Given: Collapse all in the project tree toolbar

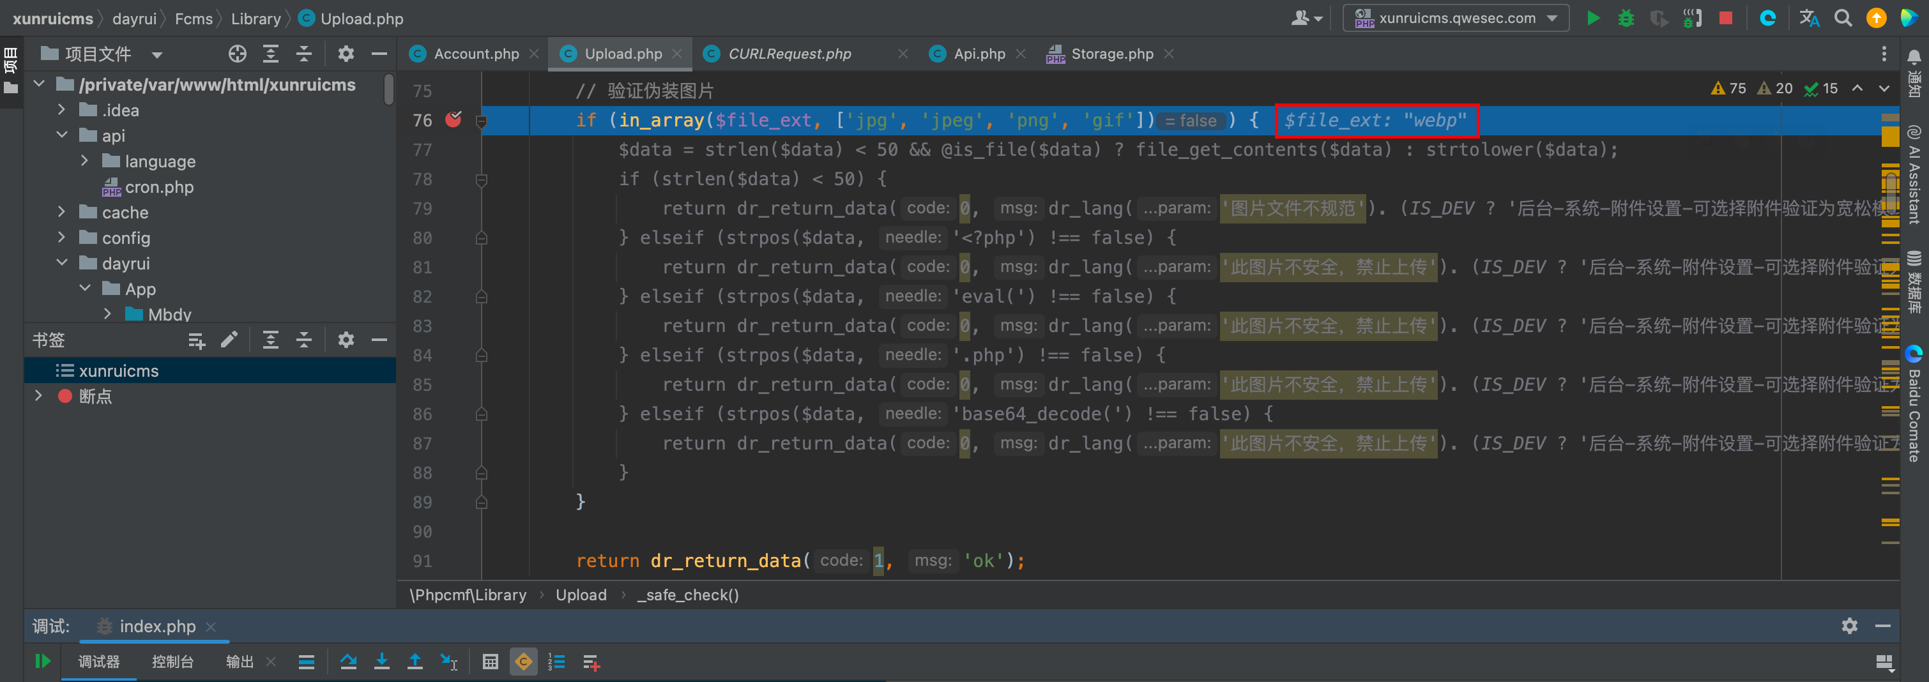Looking at the screenshot, I should tap(303, 54).
